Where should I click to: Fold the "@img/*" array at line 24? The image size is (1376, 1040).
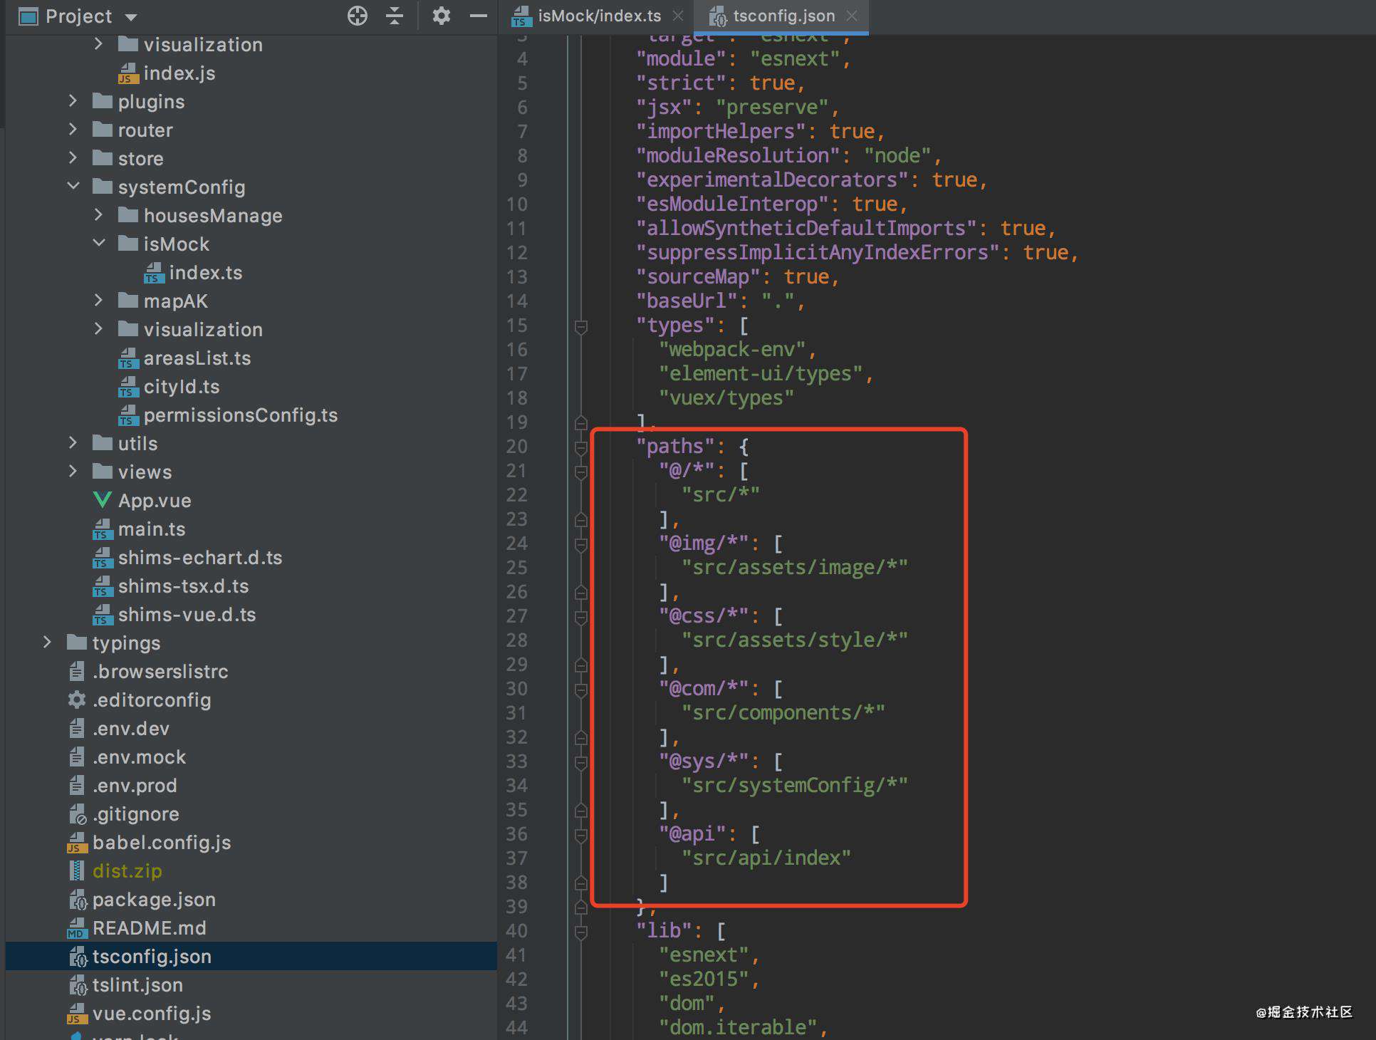tap(580, 544)
